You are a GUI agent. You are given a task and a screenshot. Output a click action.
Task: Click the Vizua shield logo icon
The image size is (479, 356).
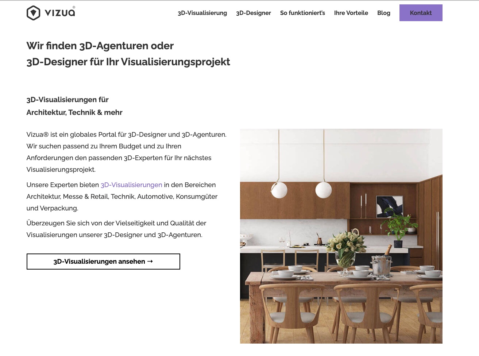point(33,13)
